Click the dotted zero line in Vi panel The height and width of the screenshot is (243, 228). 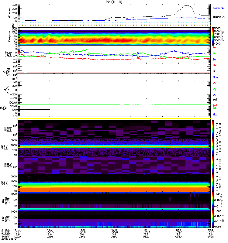coord(114,90)
